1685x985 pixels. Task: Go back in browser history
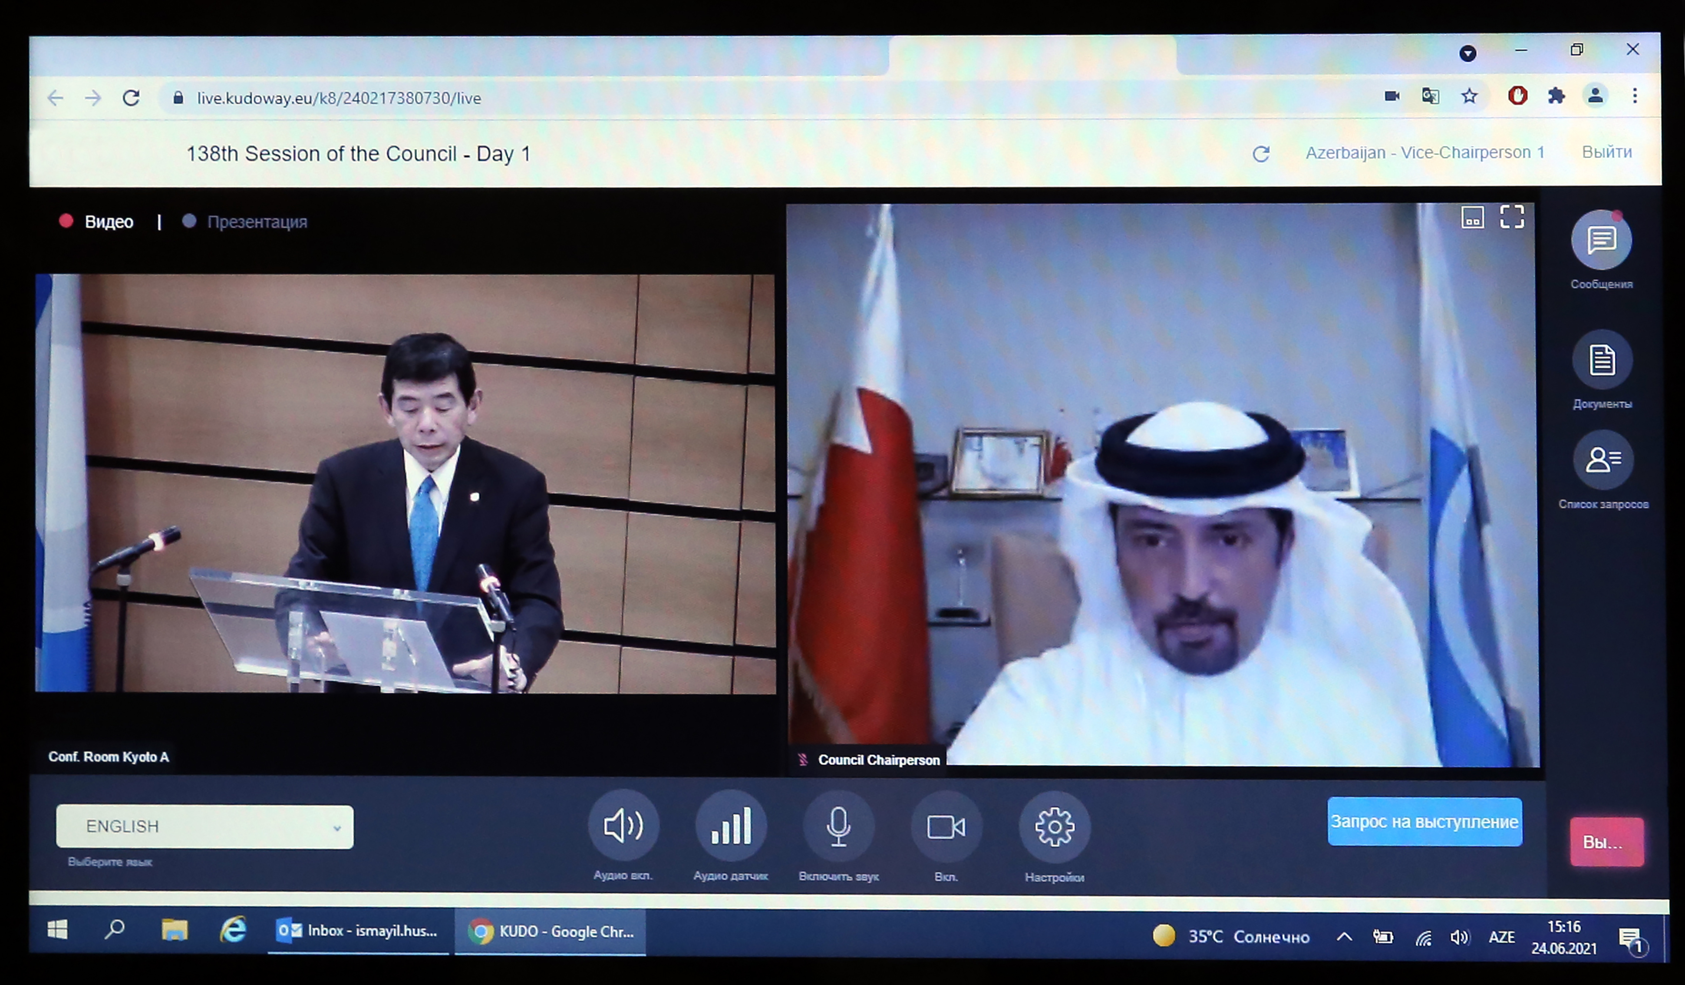point(56,98)
